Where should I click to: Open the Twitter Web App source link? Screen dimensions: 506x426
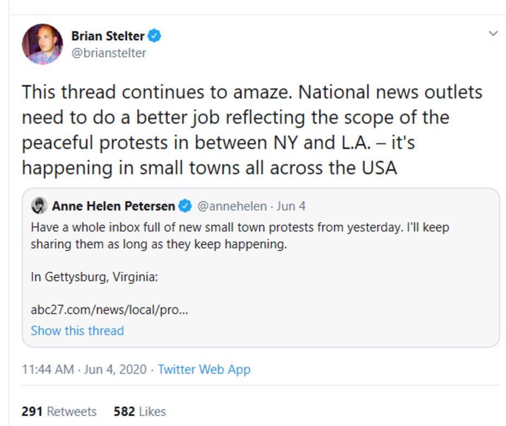click(x=204, y=370)
